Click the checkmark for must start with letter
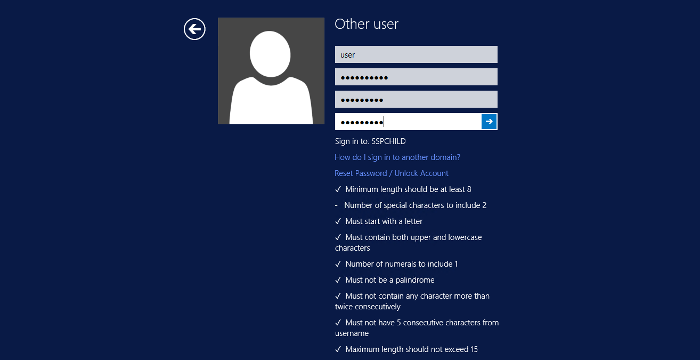 coord(338,221)
